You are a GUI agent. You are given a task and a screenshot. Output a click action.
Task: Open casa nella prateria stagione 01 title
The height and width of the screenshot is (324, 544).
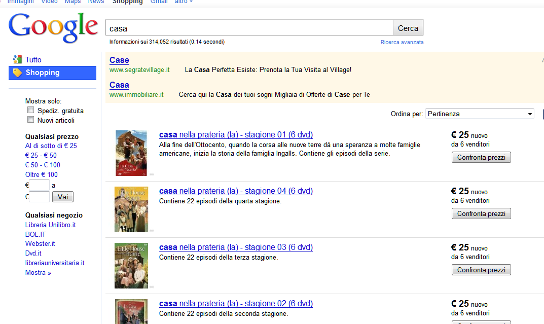(236, 134)
